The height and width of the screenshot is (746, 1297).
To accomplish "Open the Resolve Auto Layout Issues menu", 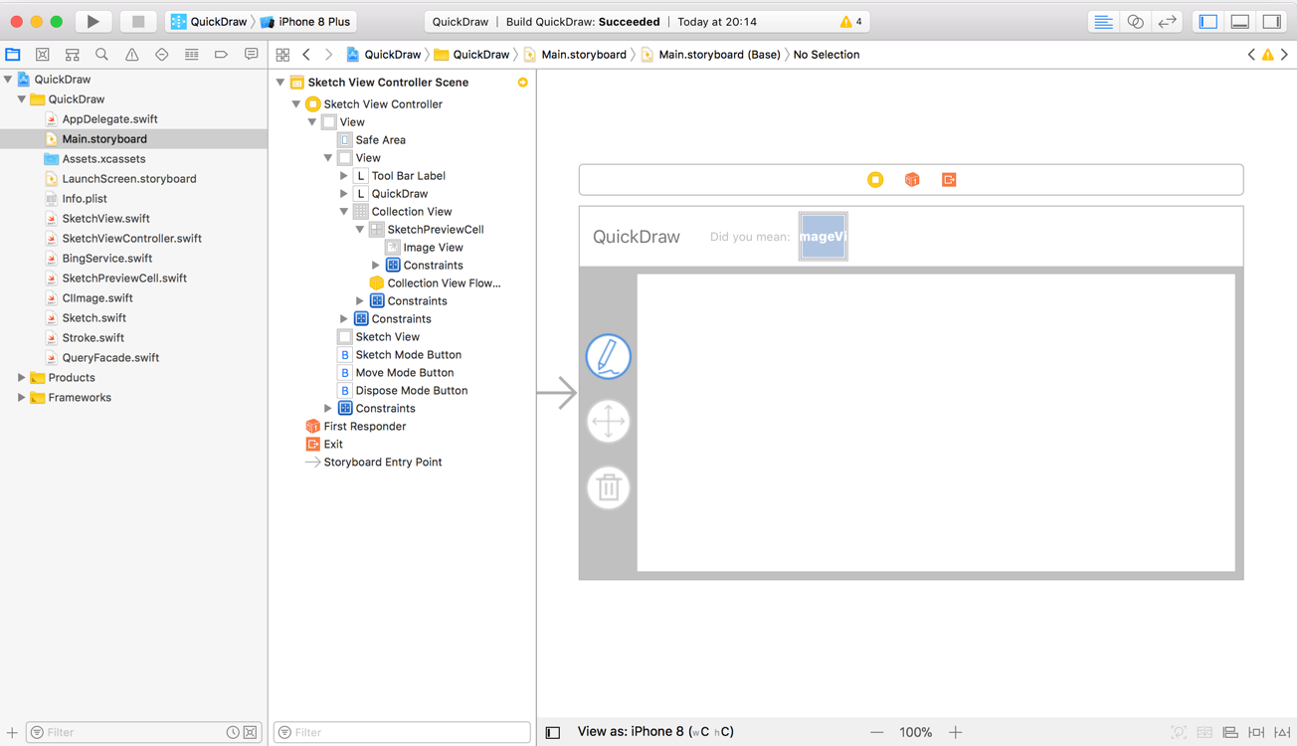I will pos(1282,732).
